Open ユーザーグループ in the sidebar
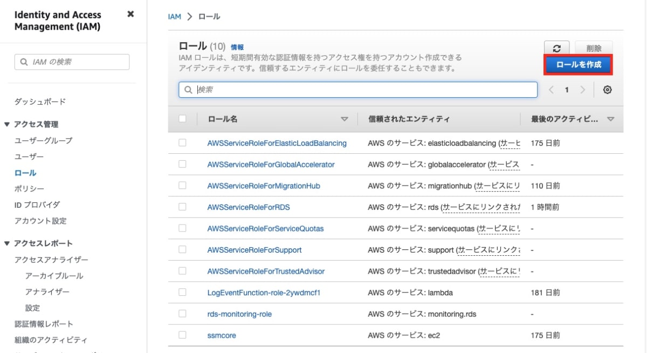This screenshot has width=647, height=353. coord(43,140)
